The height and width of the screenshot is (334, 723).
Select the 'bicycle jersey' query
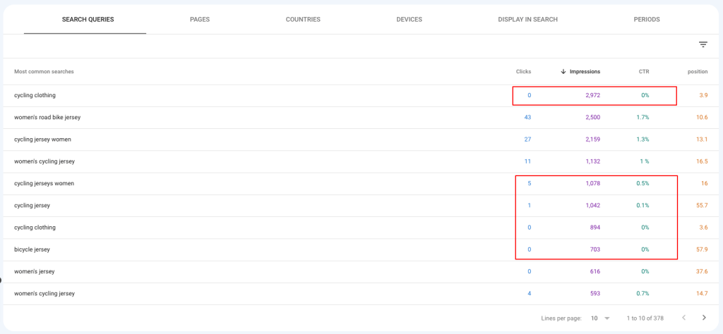[x=32, y=249]
